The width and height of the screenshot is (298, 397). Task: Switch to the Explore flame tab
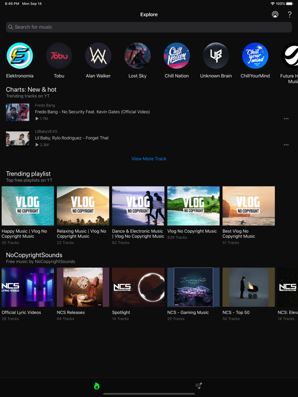[x=97, y=386]
